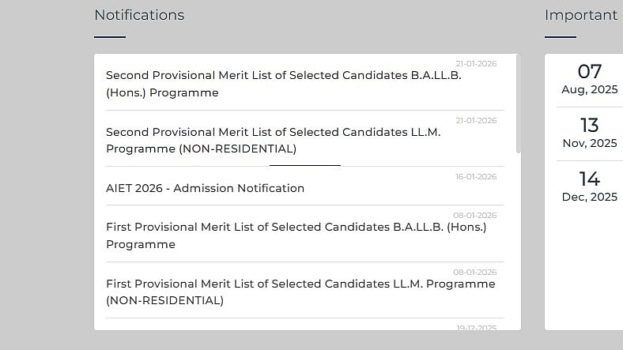Click 21-01-2026 date above LL.M. second merit list
This screenshot has height=350, width=623.
(x=476, y=121)
